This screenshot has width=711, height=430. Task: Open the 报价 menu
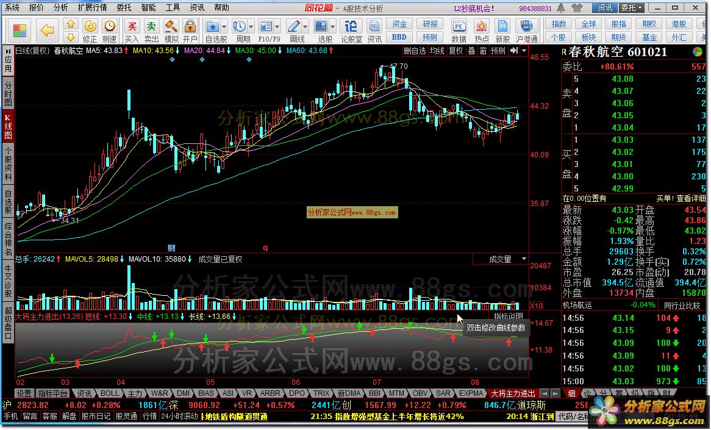[36, 7]
